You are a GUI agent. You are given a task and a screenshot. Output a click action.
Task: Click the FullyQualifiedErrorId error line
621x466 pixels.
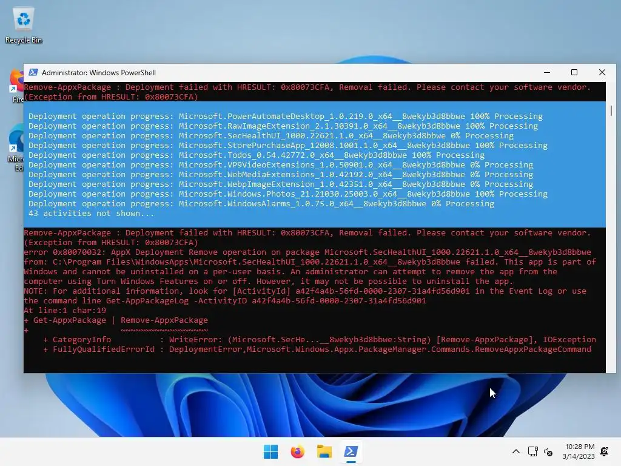click(317, 349)
